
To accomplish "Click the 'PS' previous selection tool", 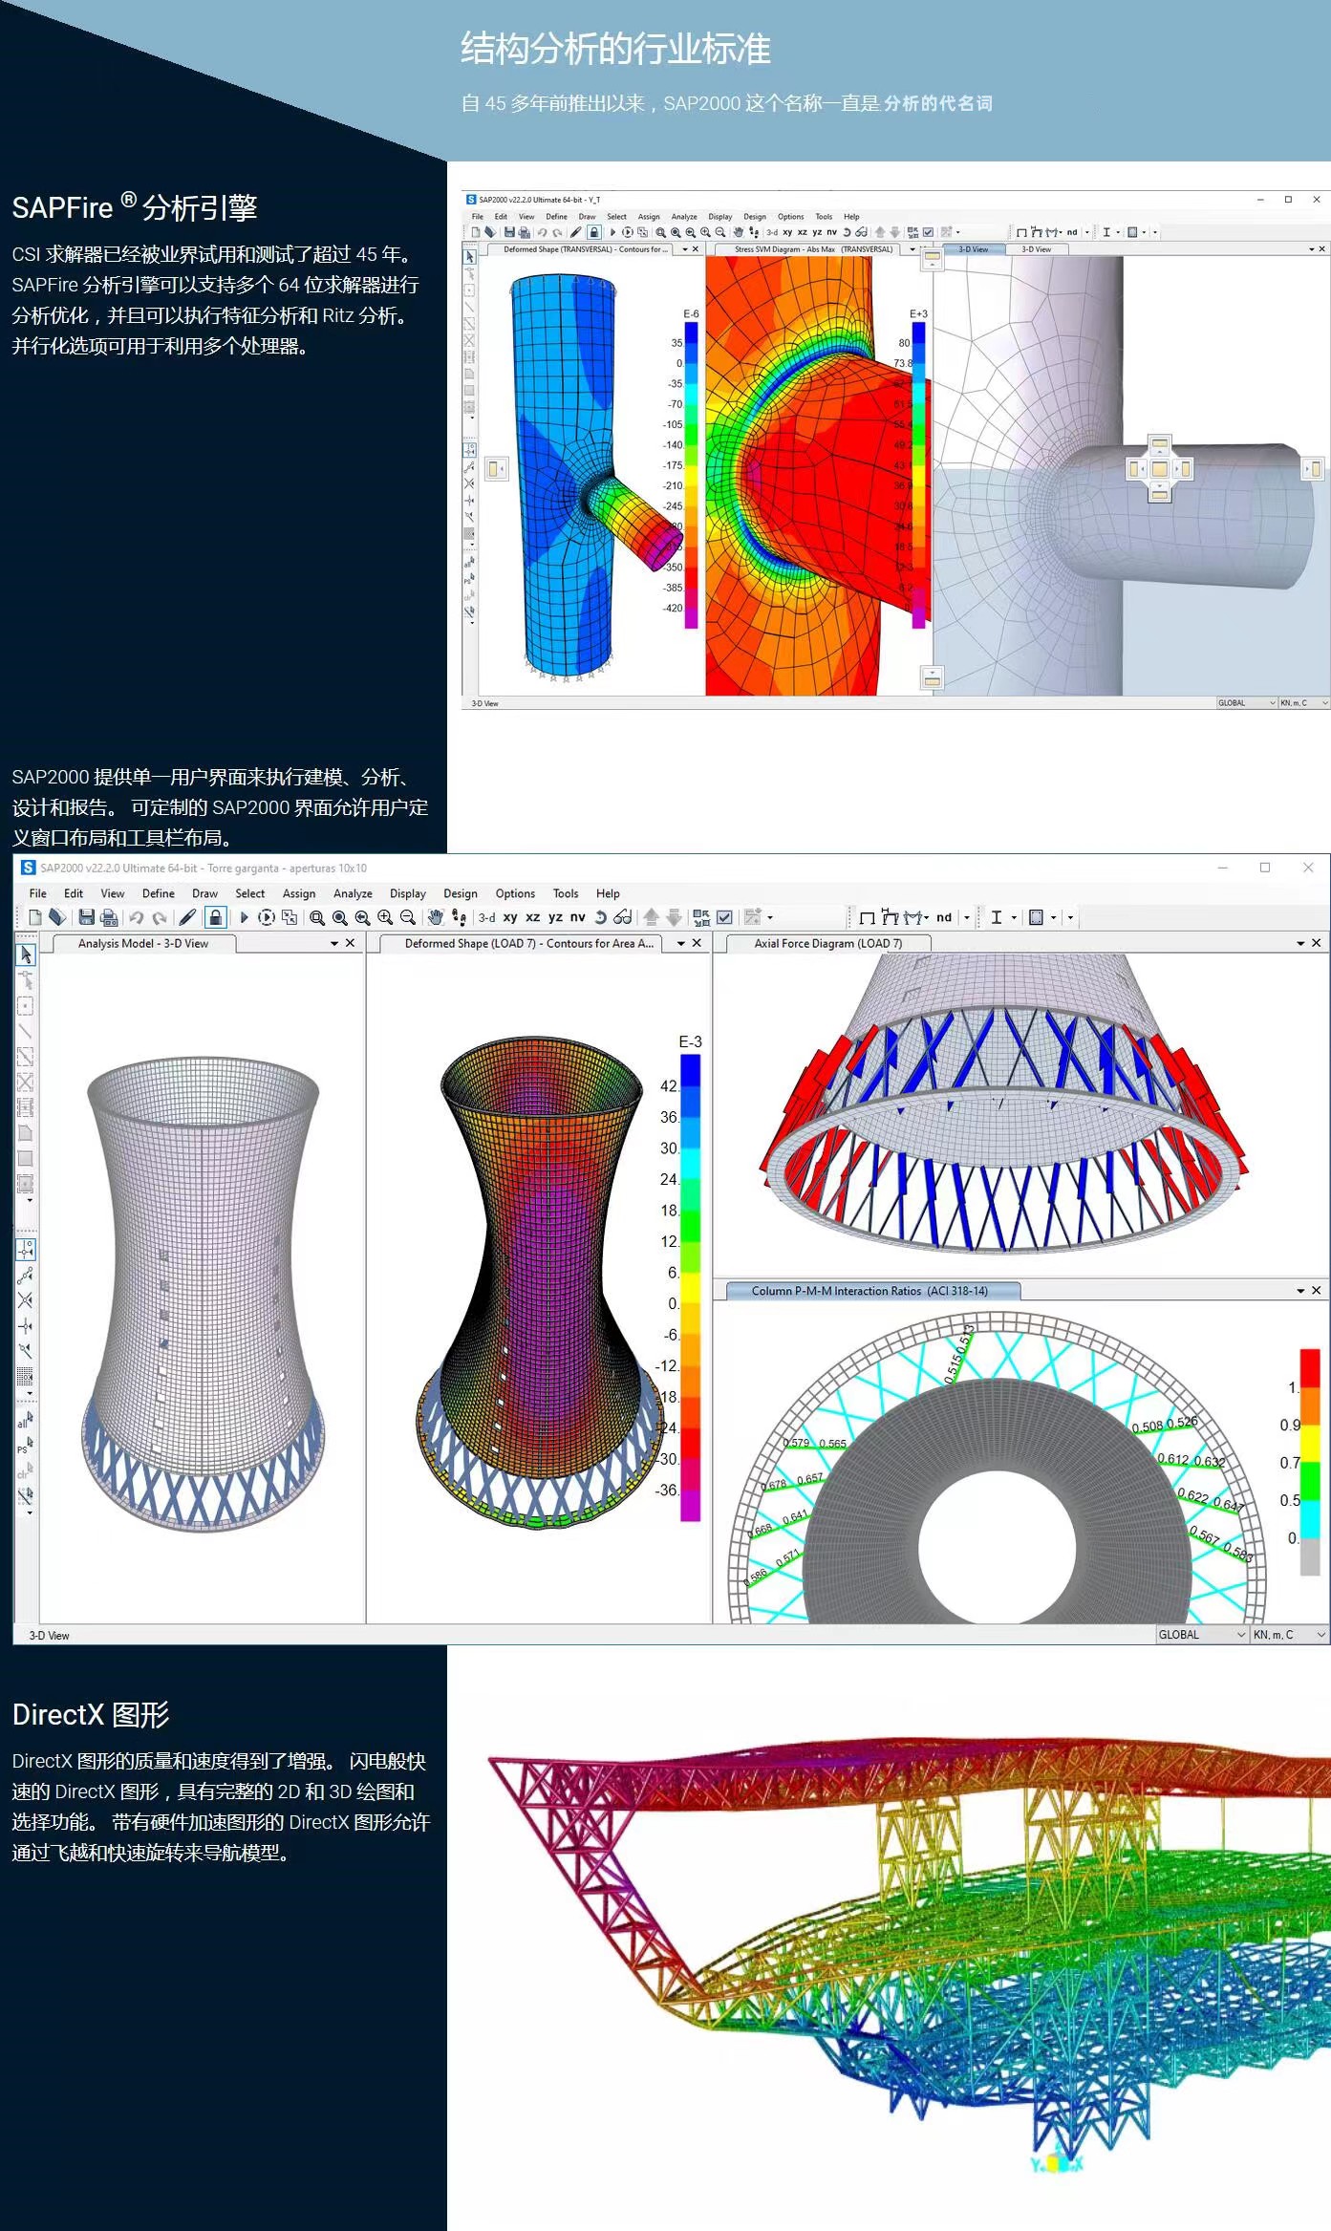I will (25, 1447).
